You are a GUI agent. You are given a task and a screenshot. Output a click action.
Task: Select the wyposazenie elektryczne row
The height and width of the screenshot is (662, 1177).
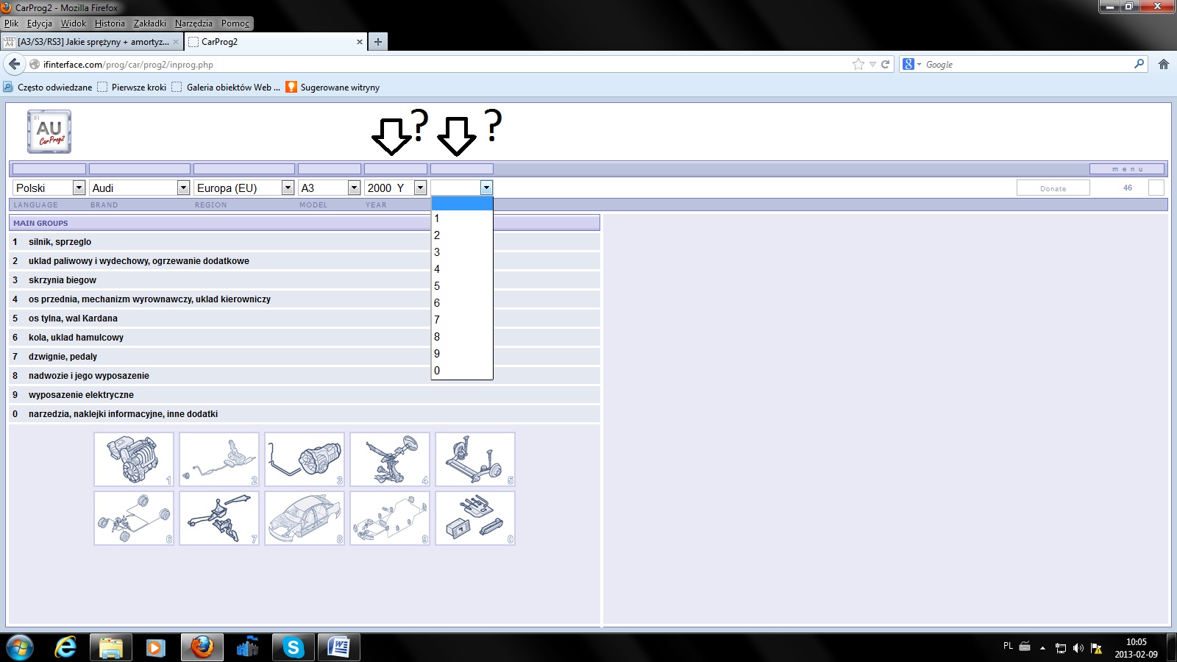(305, 395)
